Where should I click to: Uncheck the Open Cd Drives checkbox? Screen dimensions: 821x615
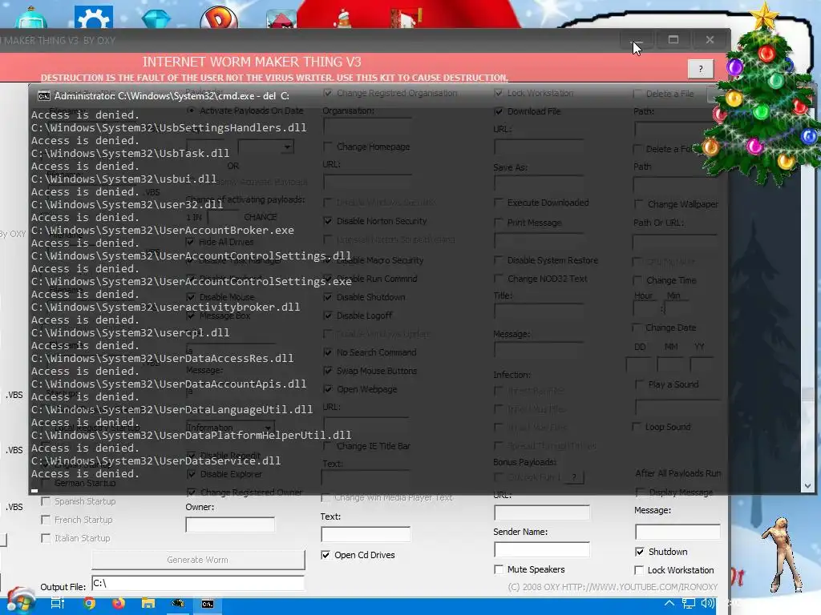[326, 555]
